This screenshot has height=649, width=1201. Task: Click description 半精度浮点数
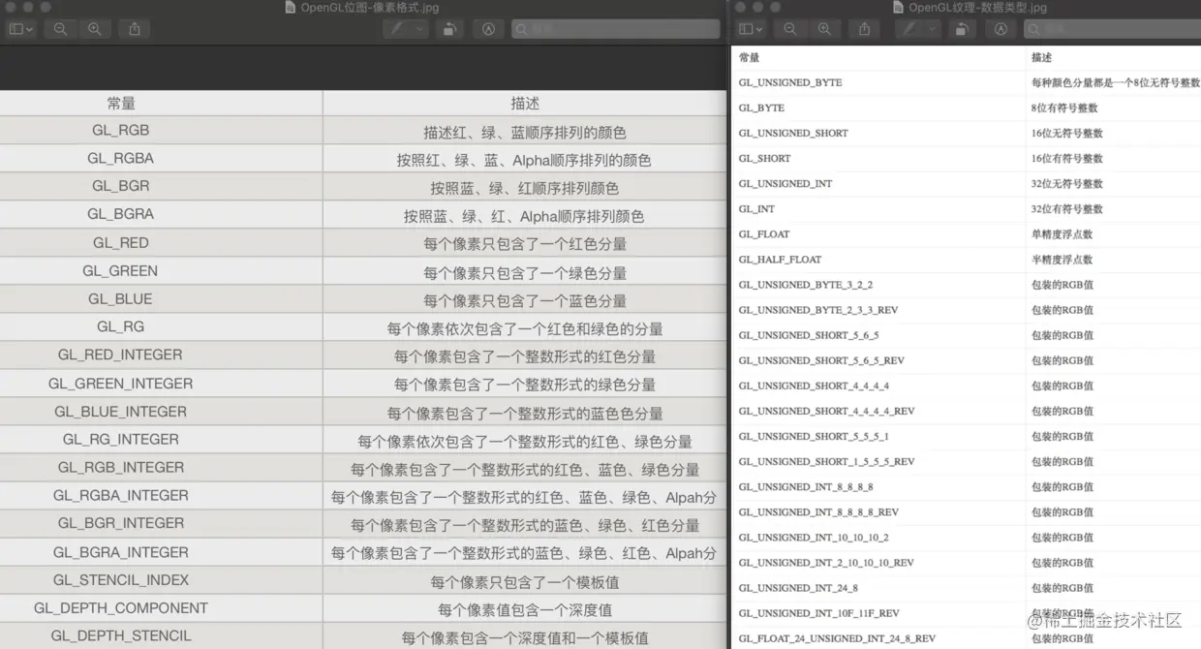pos(1062,260)
